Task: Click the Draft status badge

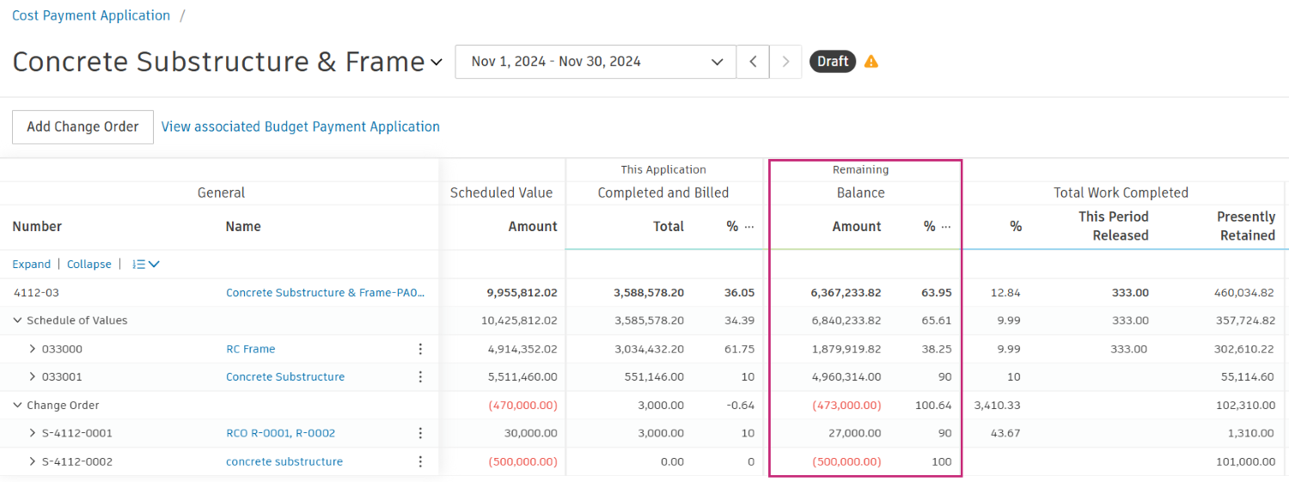Action: tap(833, 62)
